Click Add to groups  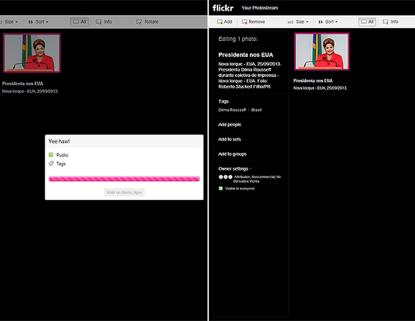(232, 154)
